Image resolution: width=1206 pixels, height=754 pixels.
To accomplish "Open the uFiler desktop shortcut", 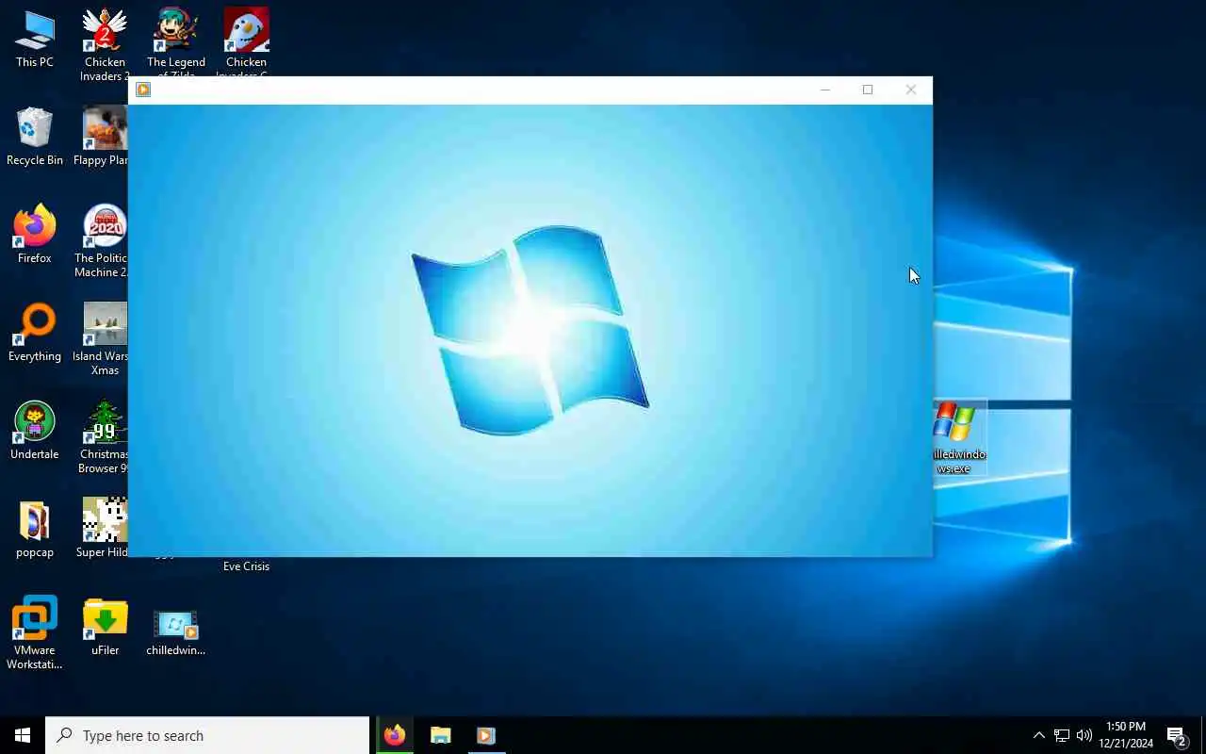I will click(x=105, y=627).
